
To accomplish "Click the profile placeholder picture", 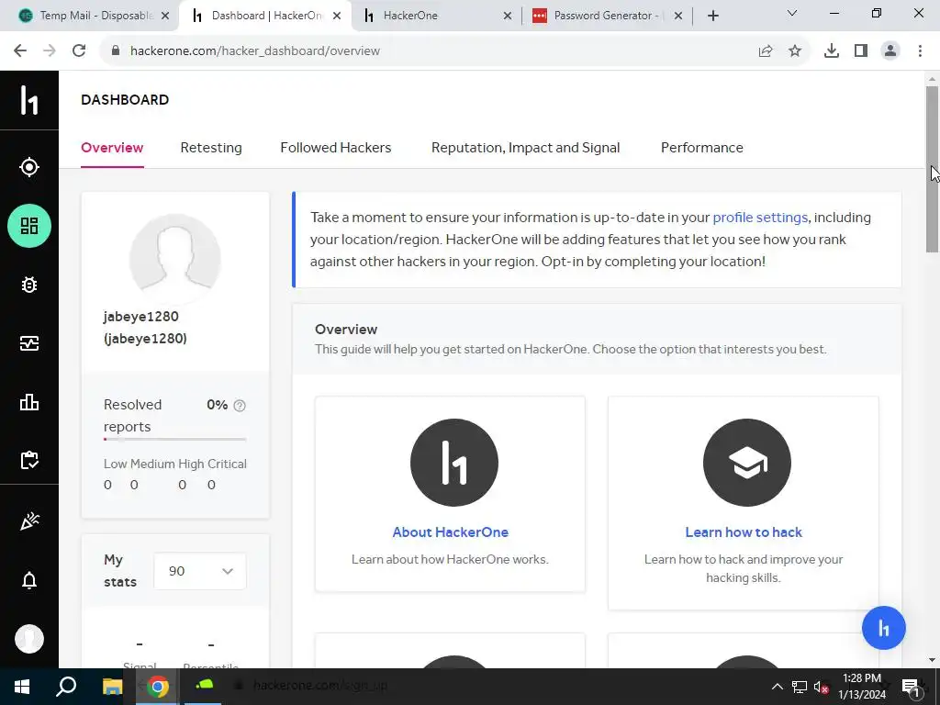I will click(175, 259).
